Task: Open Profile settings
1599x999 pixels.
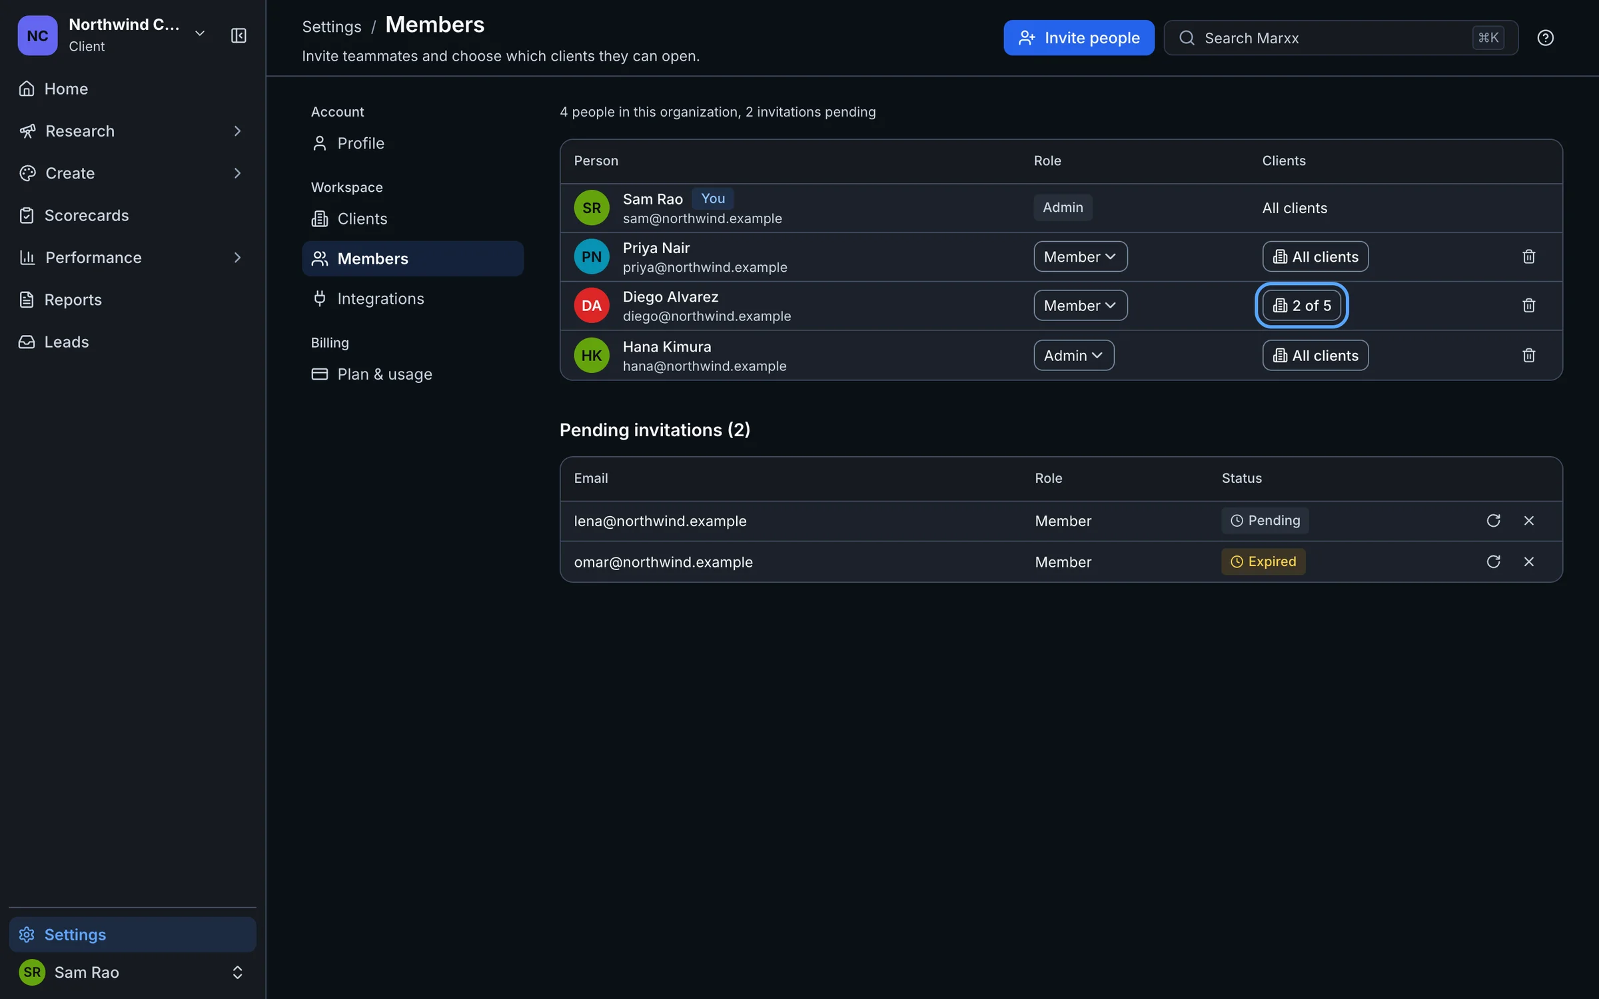Action: 412,143
